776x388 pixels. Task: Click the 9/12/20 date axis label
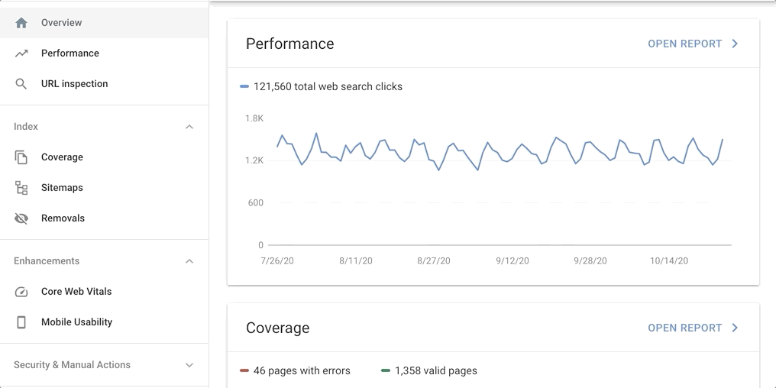click(x=512, y=260)
